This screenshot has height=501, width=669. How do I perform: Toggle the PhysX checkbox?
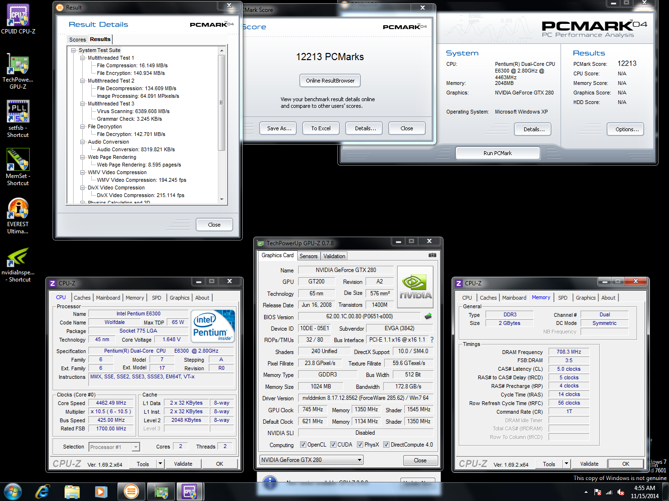point(360,445)
